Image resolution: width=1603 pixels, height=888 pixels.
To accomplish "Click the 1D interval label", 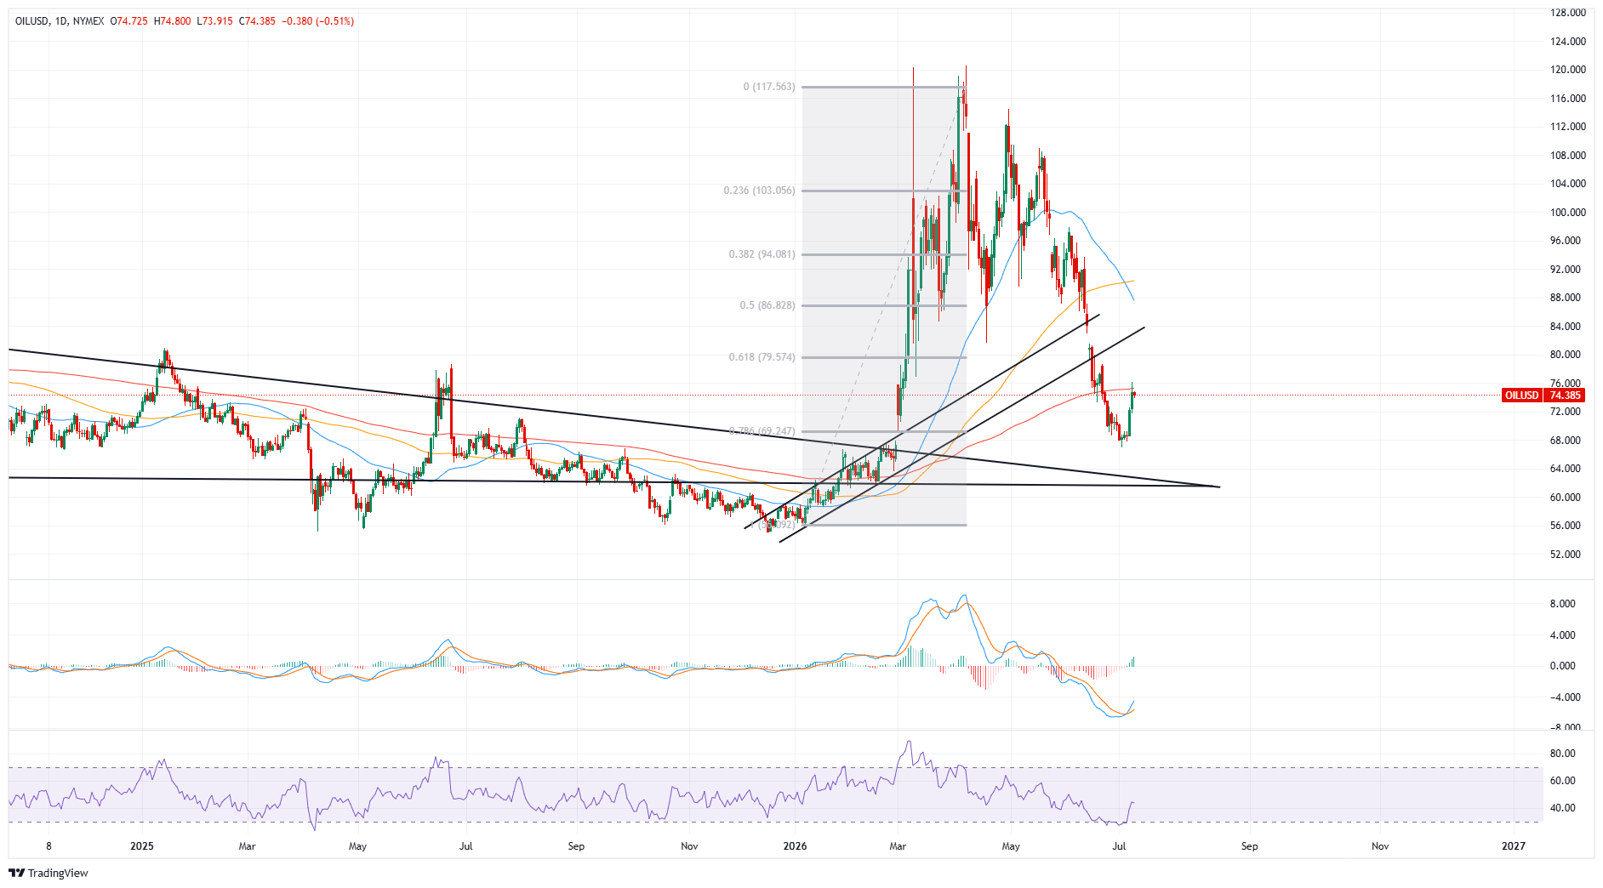I will click(61, 21).
